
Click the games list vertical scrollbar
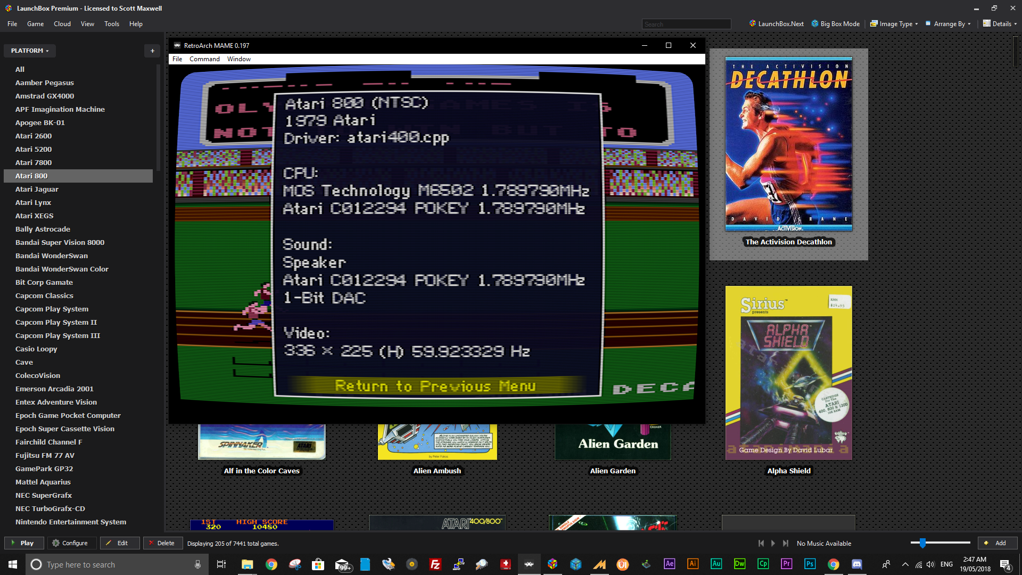pos(1016,51)
